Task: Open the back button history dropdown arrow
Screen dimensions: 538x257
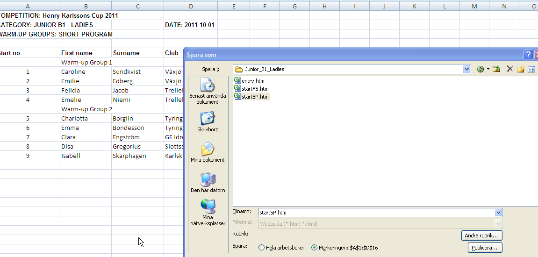Action: pos(488,69)
